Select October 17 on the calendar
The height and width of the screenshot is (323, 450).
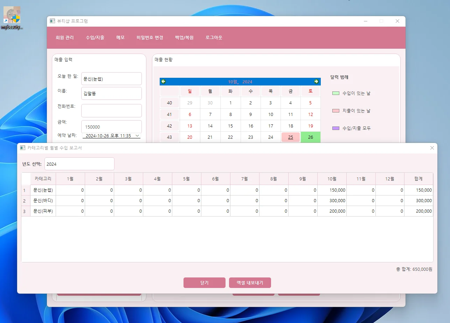point(271,126)
